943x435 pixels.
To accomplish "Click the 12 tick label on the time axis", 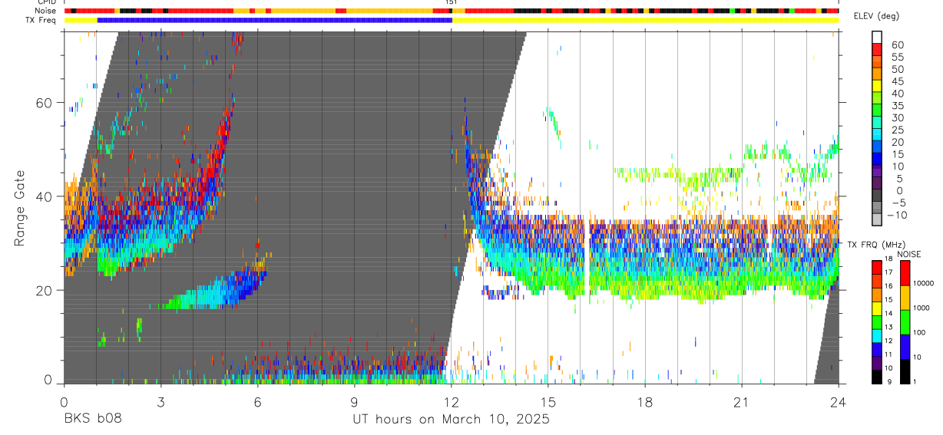I will (x=451, y=402).
